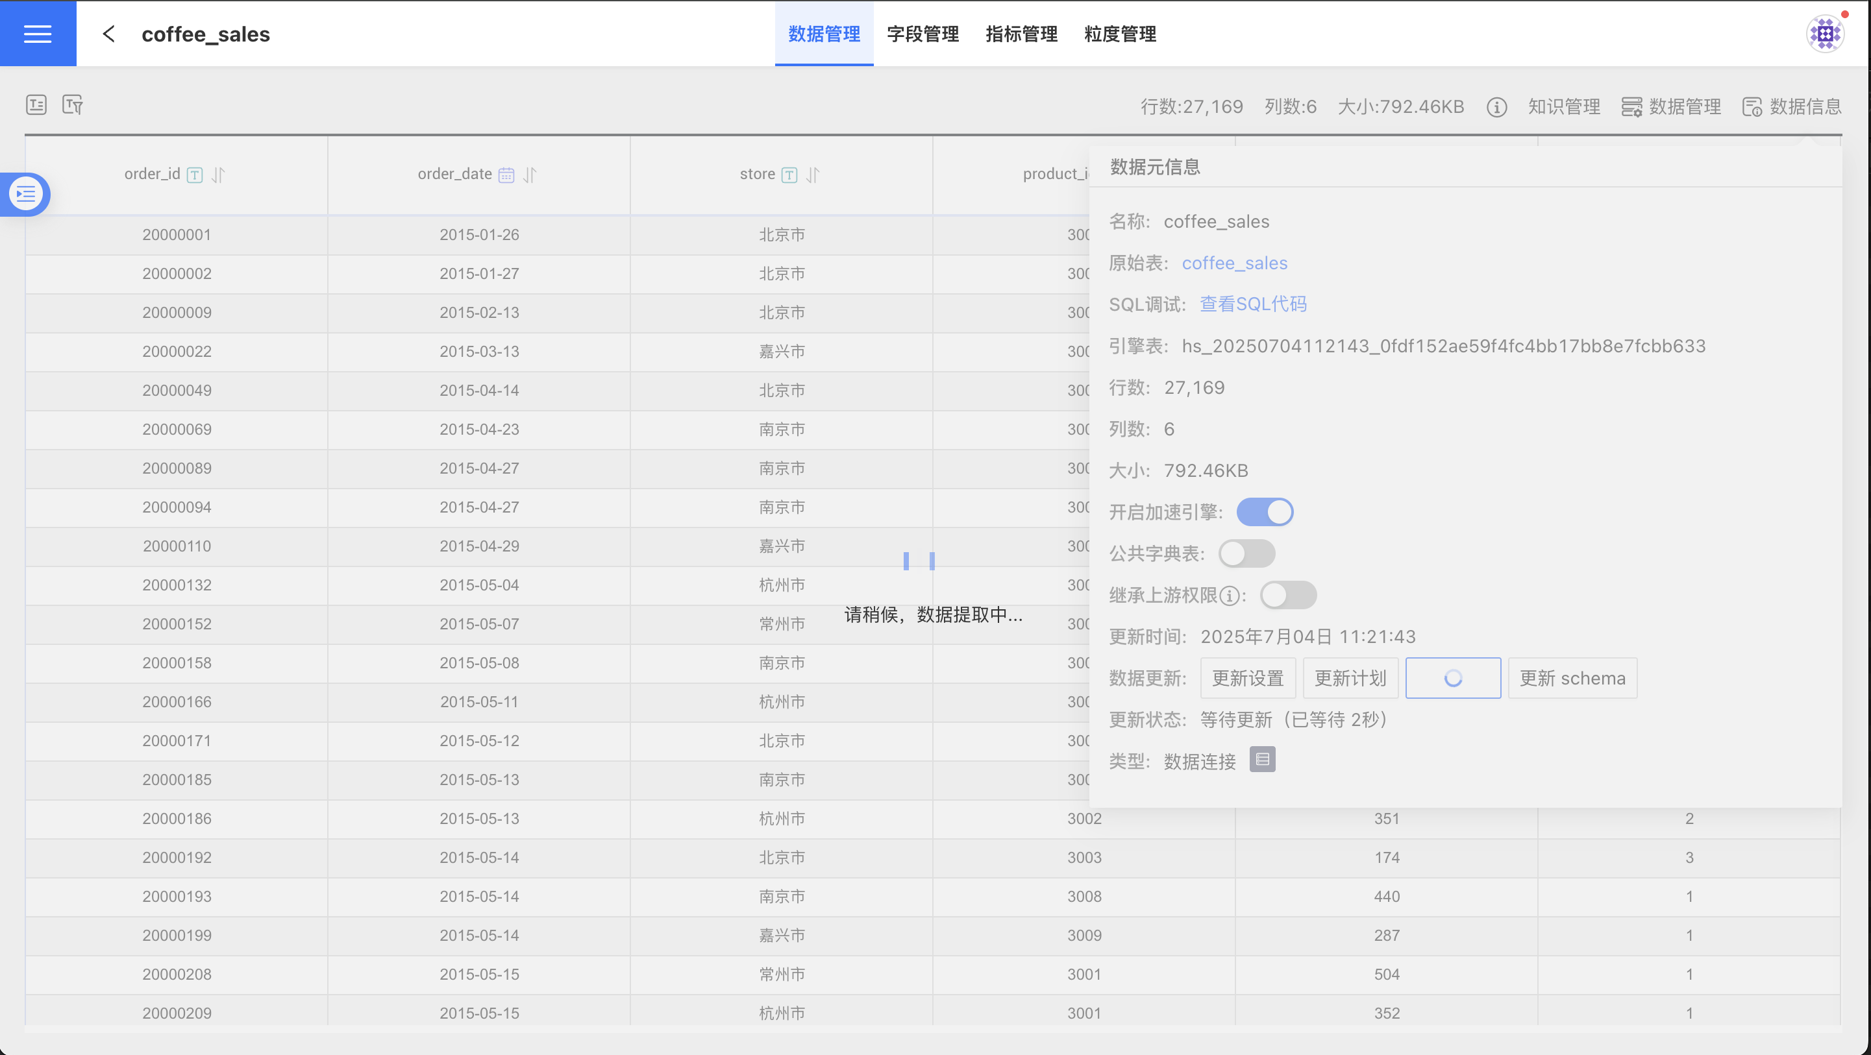Click the data connection type icon
The image size is (1871, 1055).
1262,760
